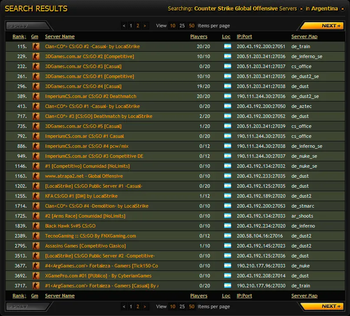Open 3DGames.com.ar CS:GO #2 [Competitive]
The image size is (350, 316).
click(89, 56)
